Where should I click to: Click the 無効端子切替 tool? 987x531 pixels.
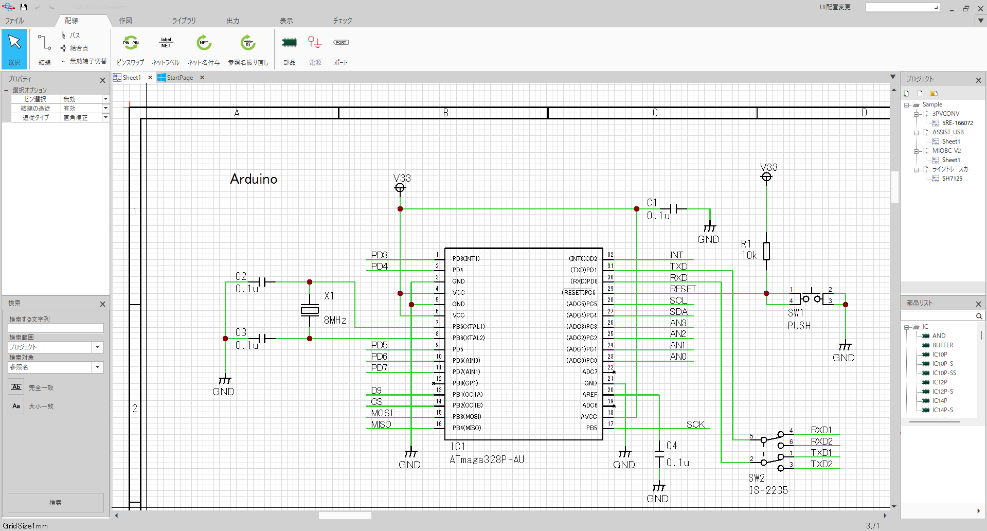(x=84, y=61)
